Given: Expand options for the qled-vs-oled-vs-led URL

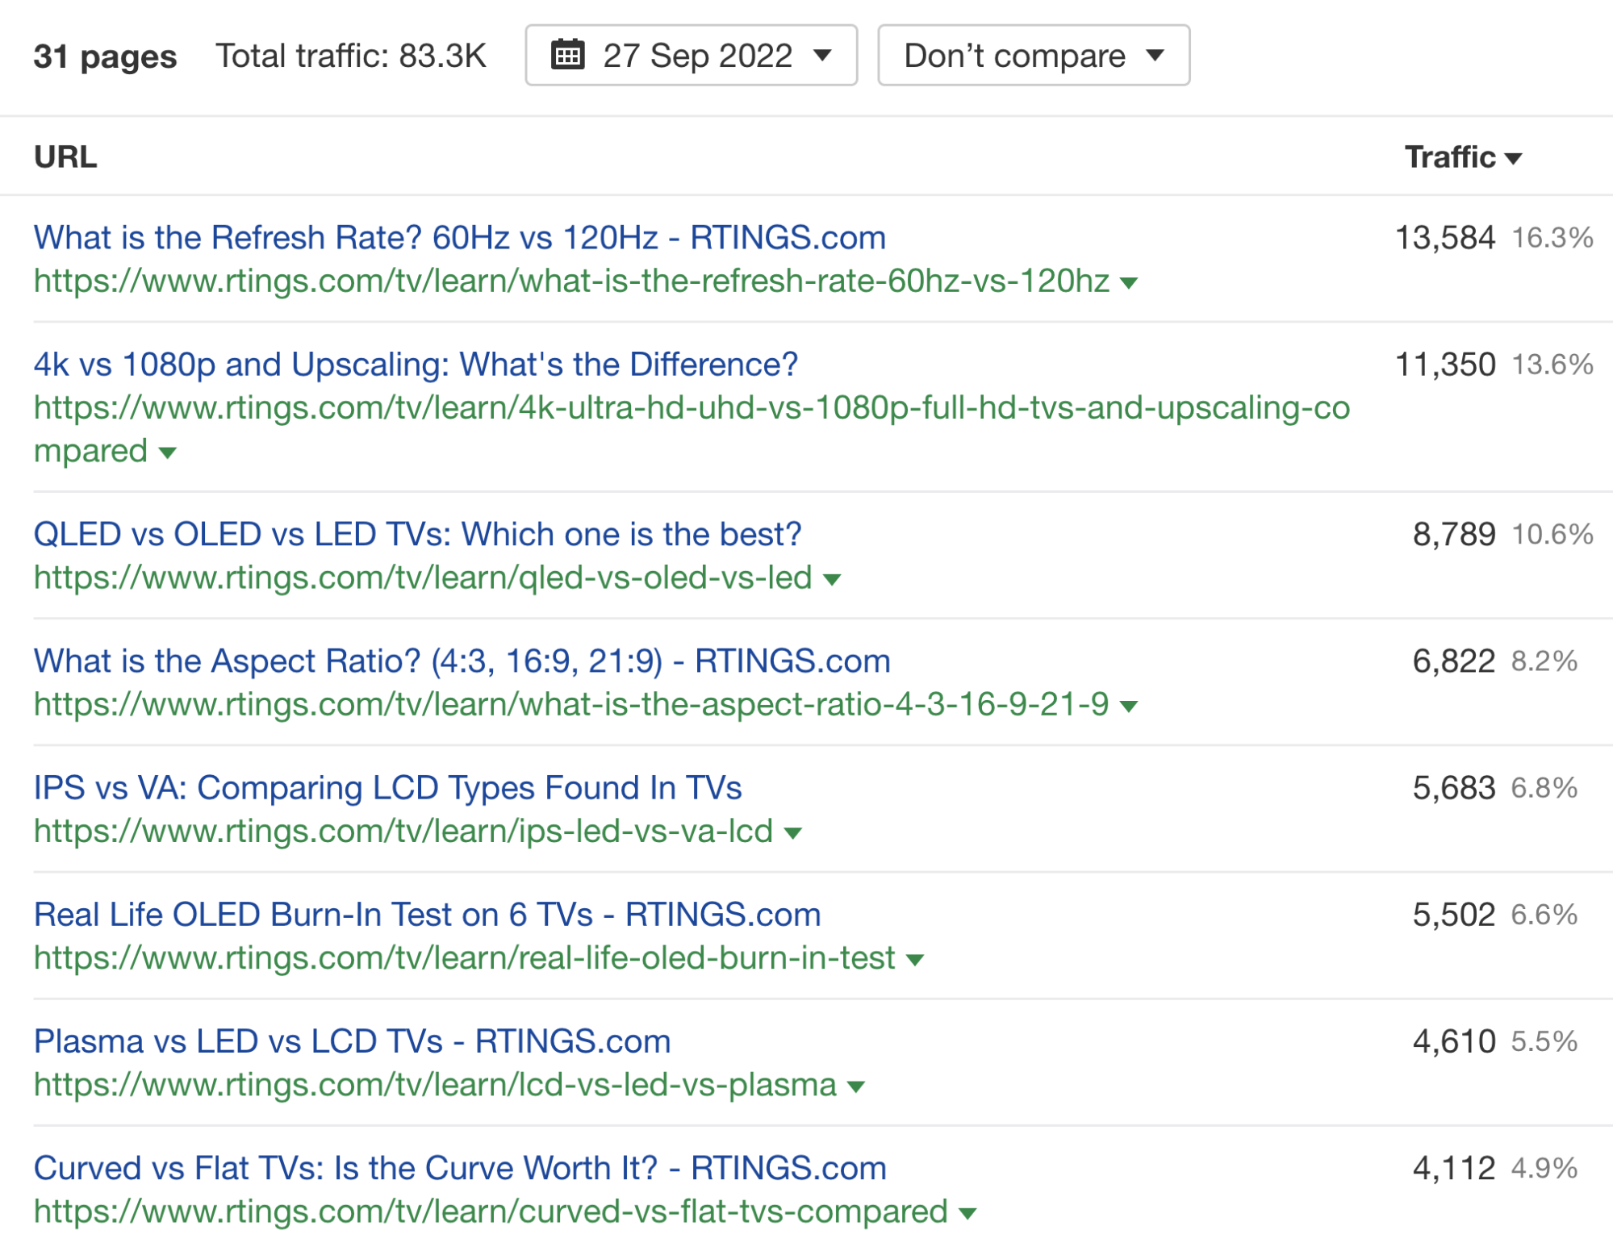Looking at the screenshot, I should 831,578.
